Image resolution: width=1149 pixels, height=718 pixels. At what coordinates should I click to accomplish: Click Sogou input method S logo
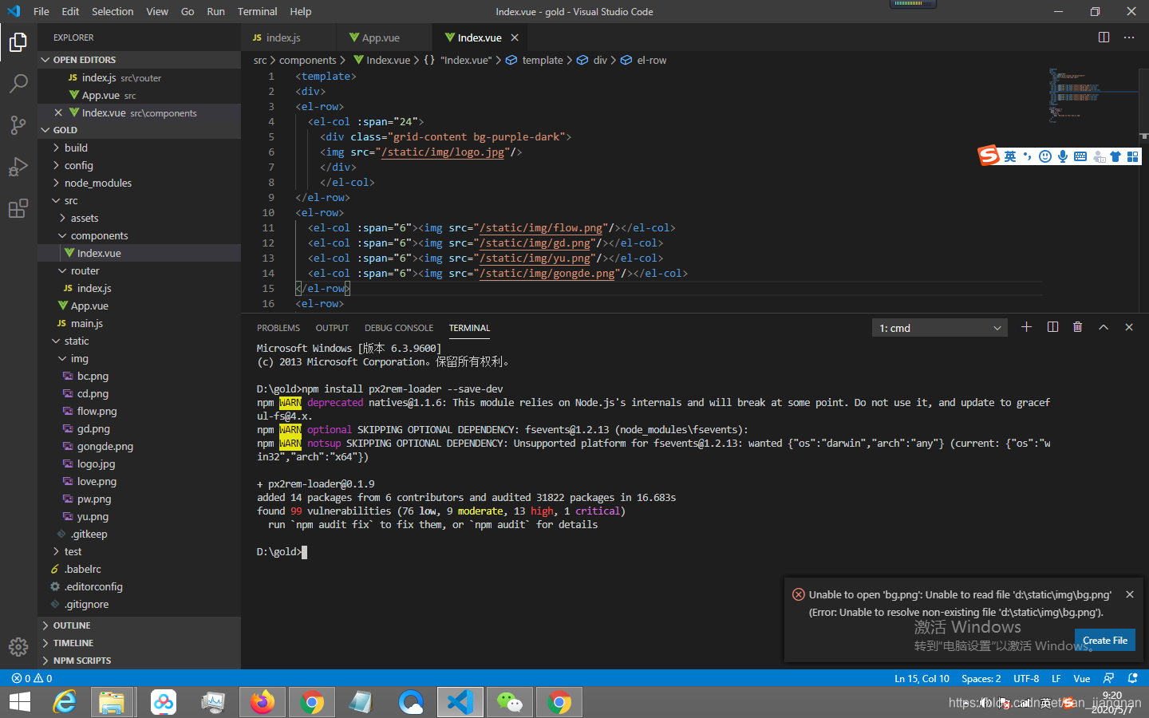point(989,156)
